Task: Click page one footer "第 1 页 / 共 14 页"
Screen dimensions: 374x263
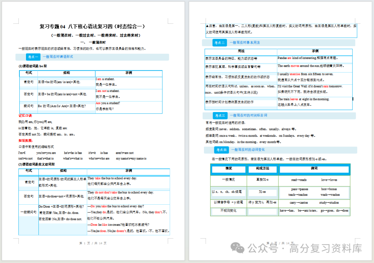Action: [x=93, y=243]
